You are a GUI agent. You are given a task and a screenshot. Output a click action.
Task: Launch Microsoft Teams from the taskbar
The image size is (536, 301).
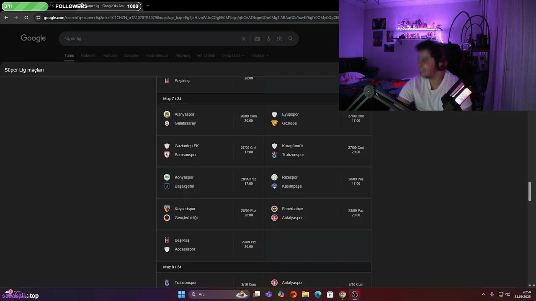click(269, 294)
